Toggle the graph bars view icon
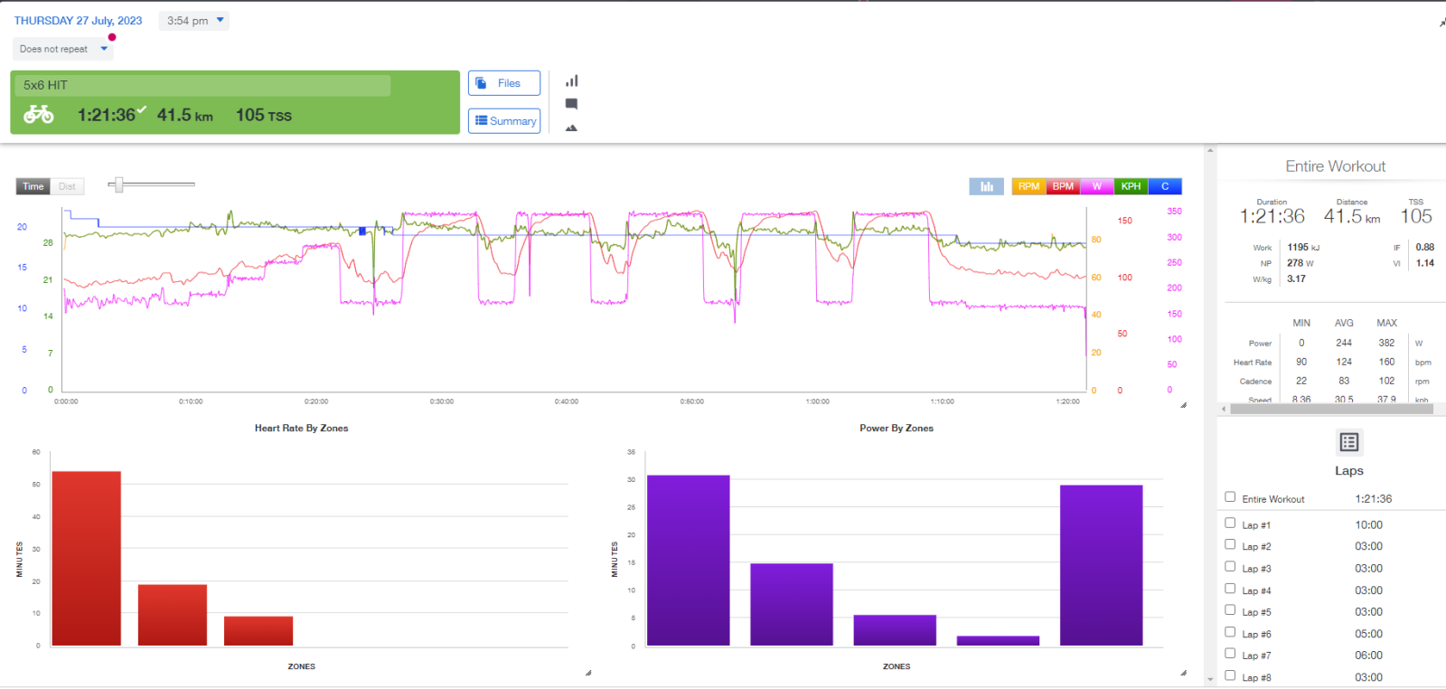 coord(986,186)
